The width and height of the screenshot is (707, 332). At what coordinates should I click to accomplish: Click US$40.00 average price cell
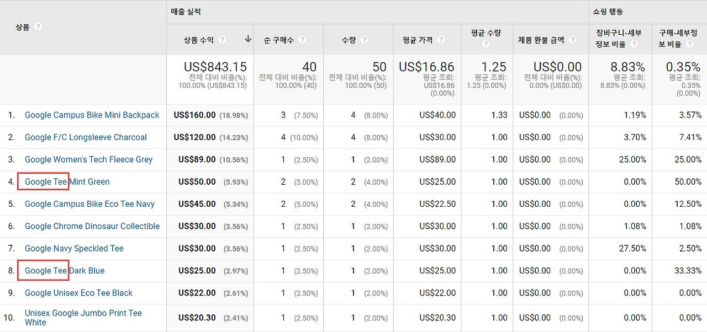click(x=437, y=115)
